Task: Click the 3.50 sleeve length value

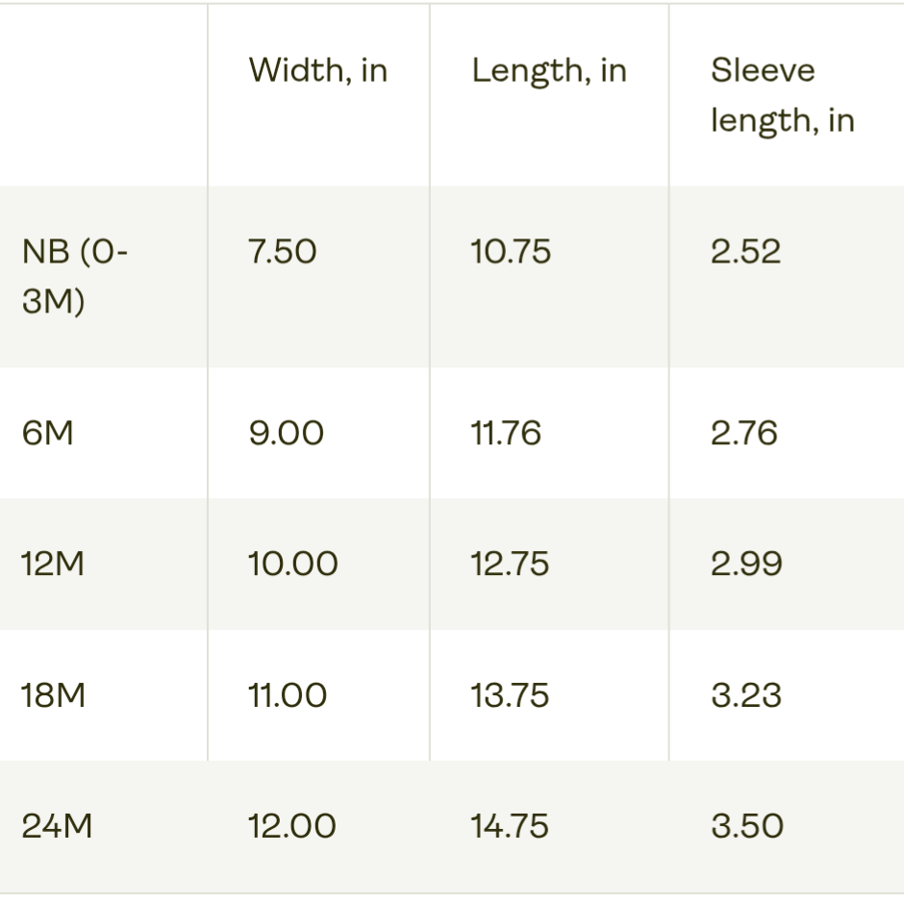Action: (x=747, y=826)
